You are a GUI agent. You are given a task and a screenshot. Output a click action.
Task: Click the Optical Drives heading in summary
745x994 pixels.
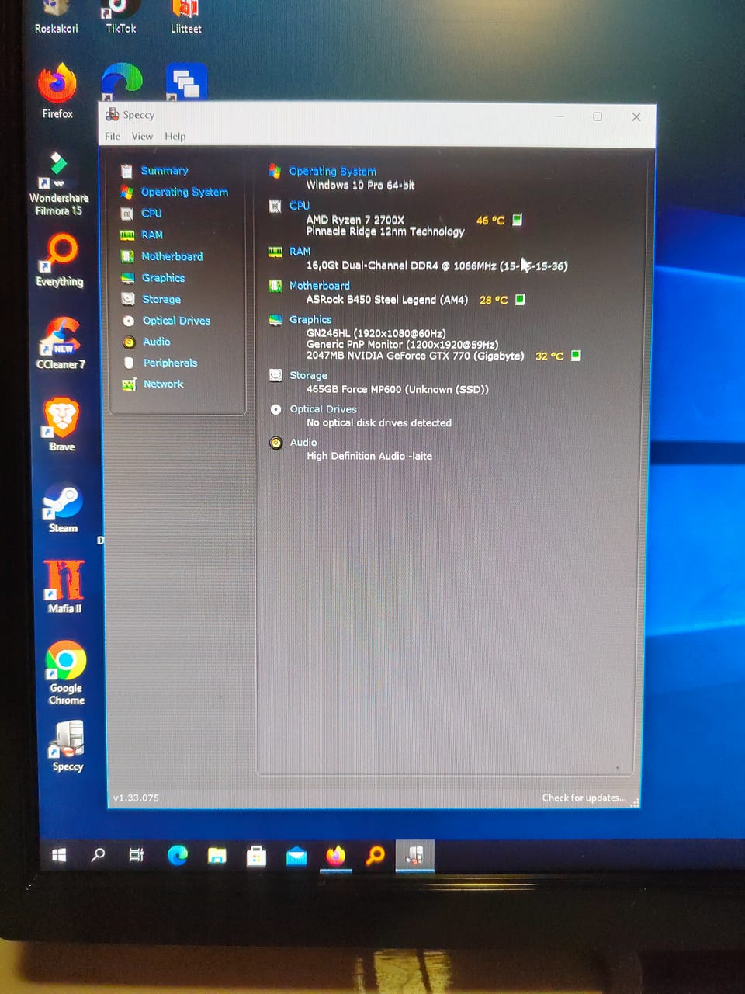point(323,409)
